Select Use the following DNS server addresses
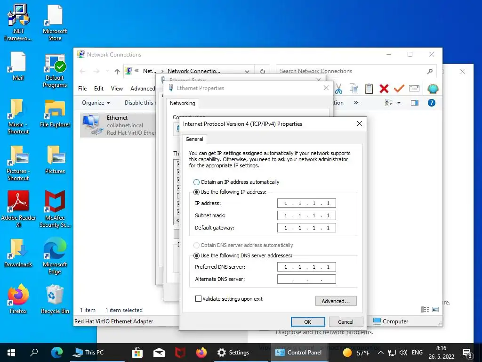Screen dimensions: 482x362 click(196, 256)
